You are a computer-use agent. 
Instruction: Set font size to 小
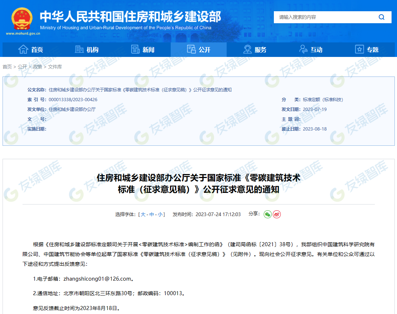(x=160, y=214)
